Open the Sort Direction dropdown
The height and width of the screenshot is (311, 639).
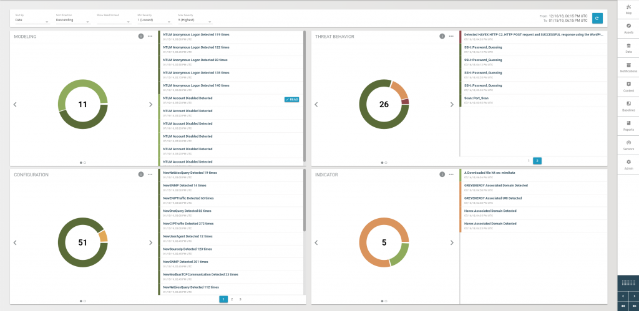coord(73,19)
